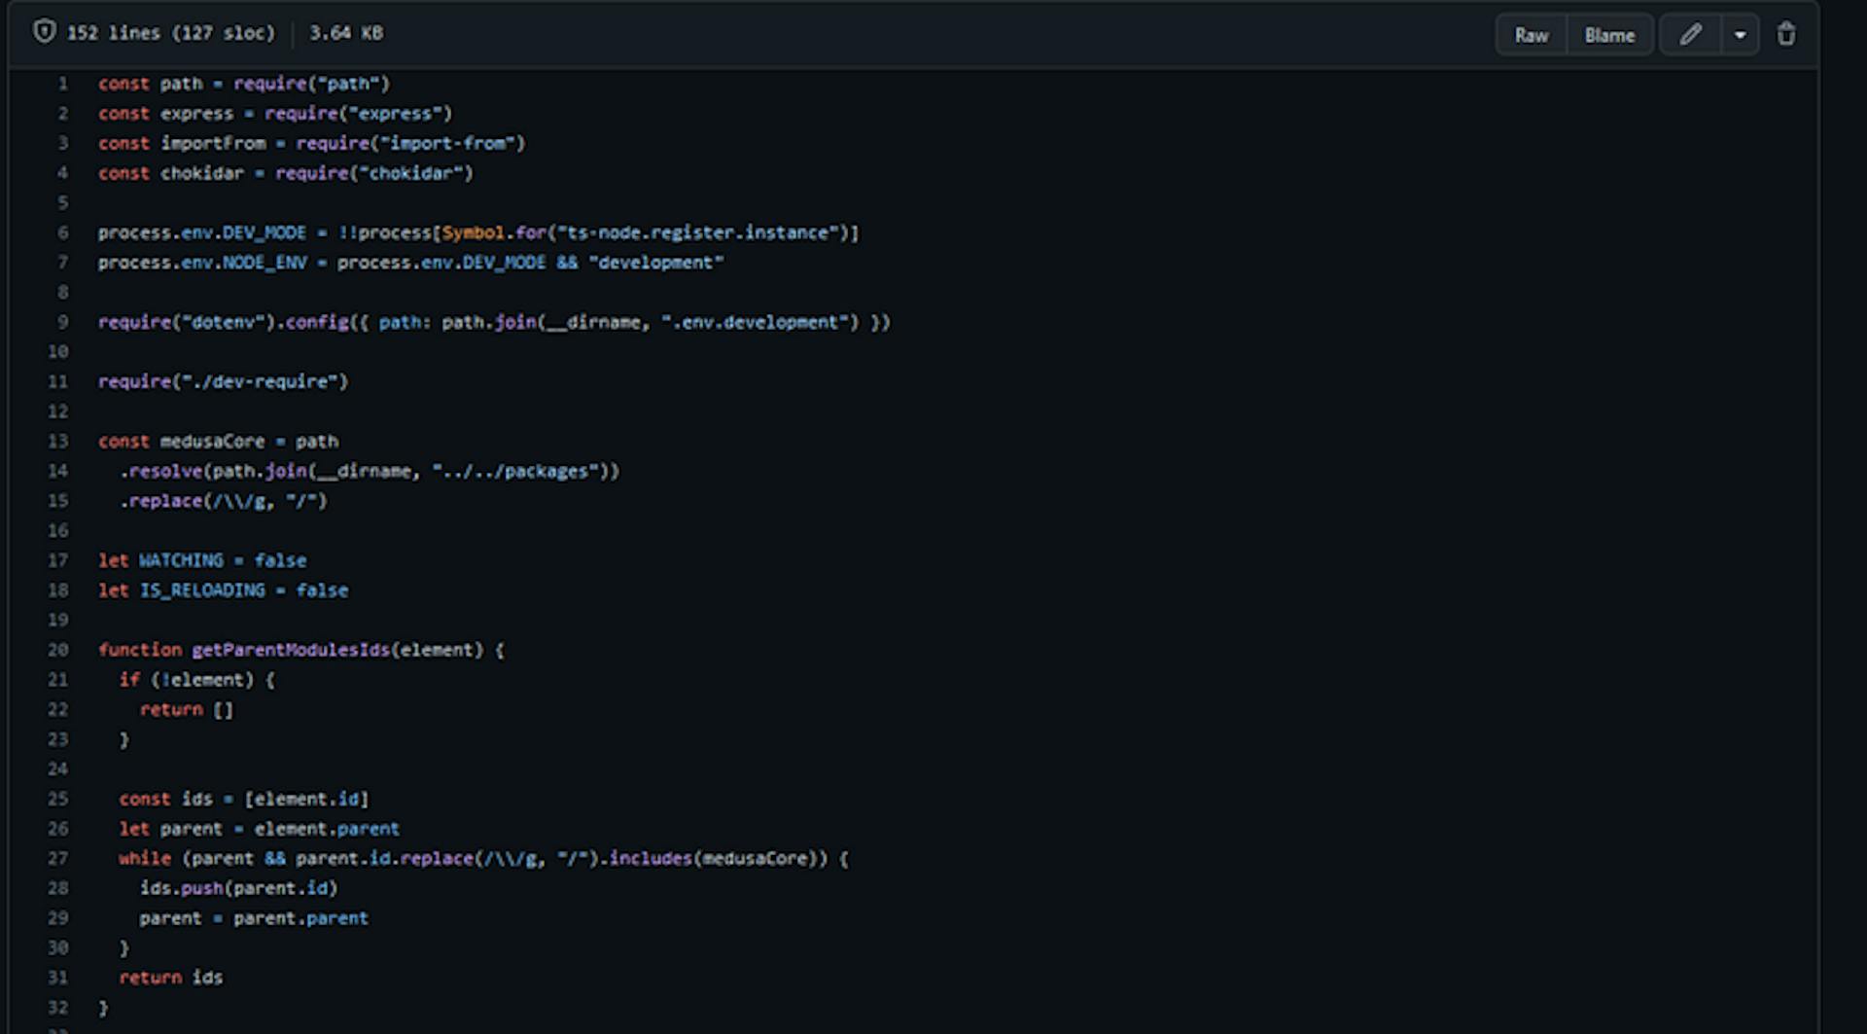
Task: Click the shield icon beside 152 lines
Action: click(44, 32)
